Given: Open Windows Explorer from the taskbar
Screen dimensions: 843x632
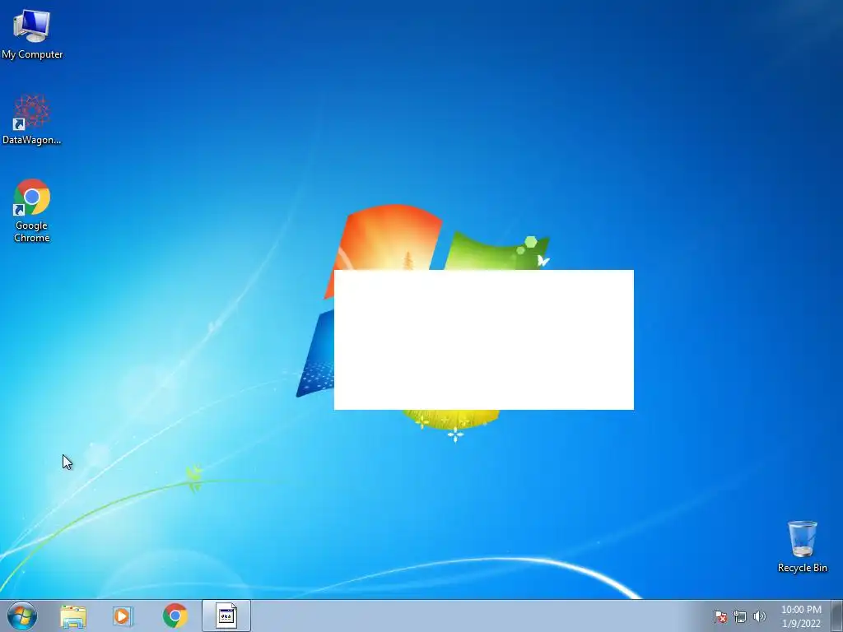Looking at the screenshot, I should (73, 616).
